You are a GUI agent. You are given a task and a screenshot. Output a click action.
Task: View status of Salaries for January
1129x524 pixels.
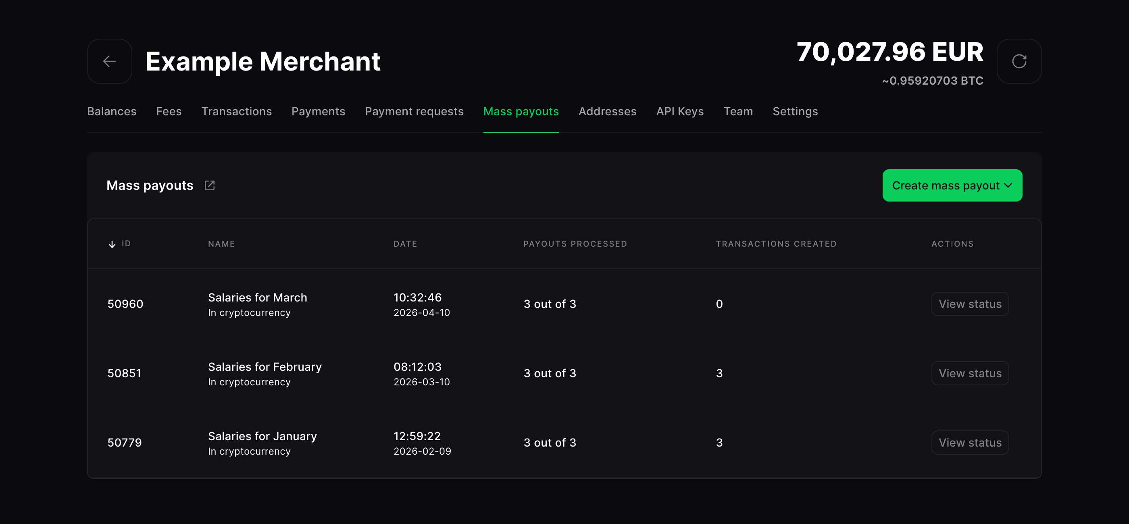coord(970,443)
